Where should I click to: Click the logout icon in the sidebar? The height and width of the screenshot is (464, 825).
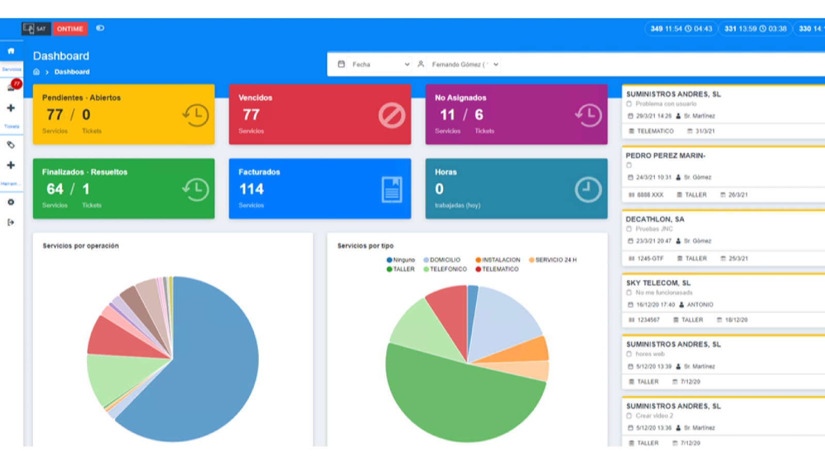pyautogui.click(x=11, y=222)
